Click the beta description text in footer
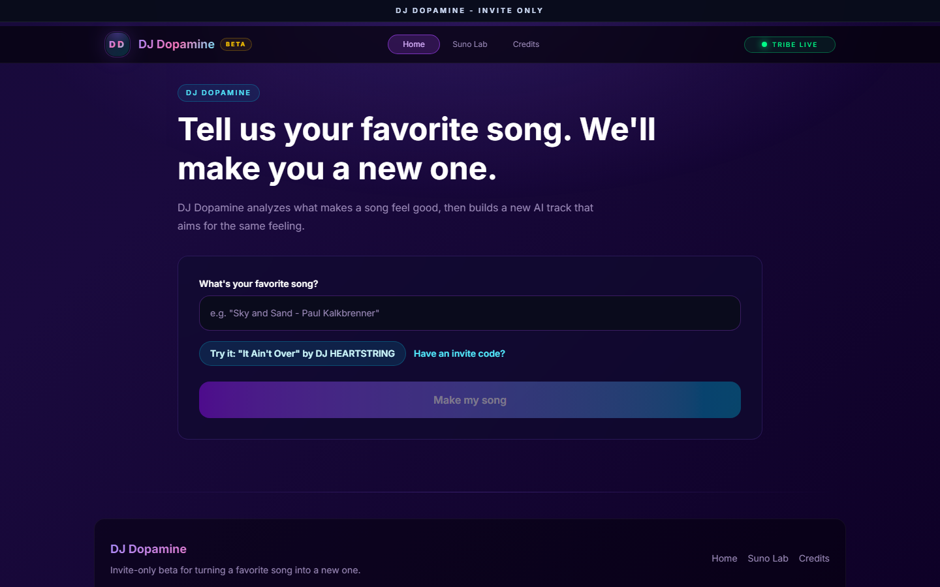Image resolution: width=940 pixels, height=587 pixels. click(235, 569)
